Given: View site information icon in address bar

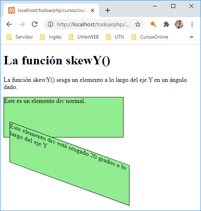Looking at the screenshot, I should pyautogui.click(x=50, y=24).
